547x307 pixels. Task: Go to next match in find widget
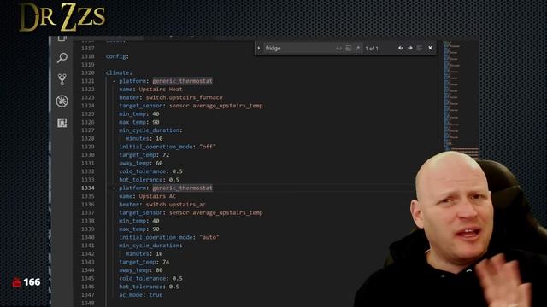[x=410, y=48]
